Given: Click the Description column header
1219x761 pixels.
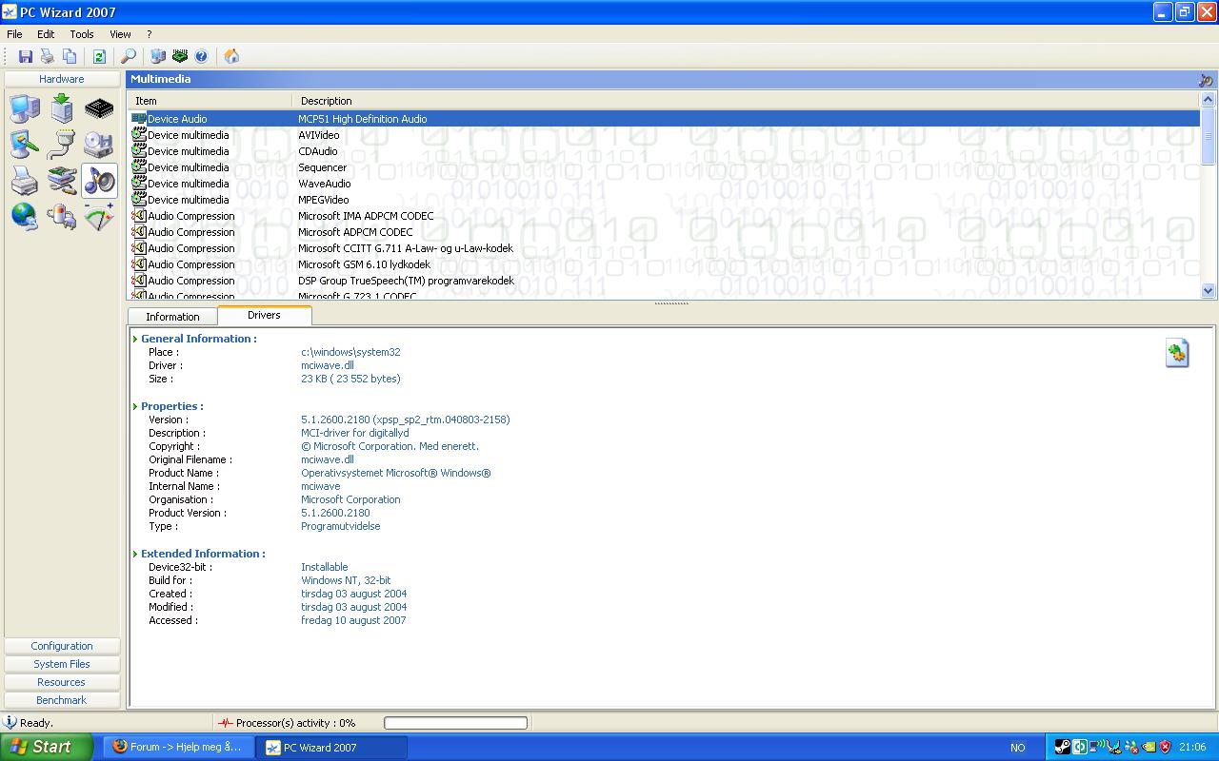Looking at the screenshot, I should [327, 101].
